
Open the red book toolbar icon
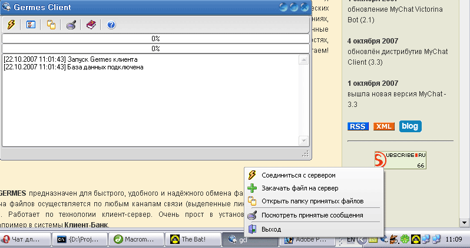point(91,25)
